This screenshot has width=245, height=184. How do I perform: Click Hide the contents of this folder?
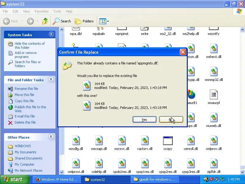30,45
